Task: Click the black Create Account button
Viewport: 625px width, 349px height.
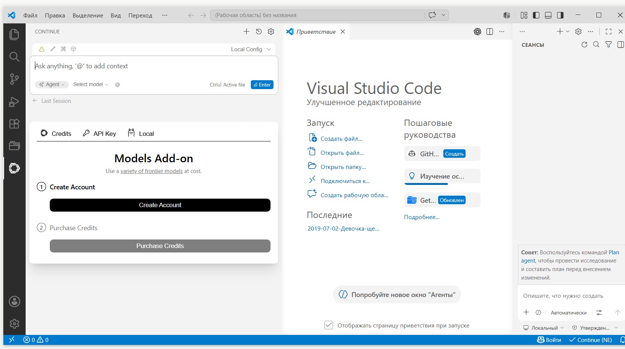Action: pos(160,205)
